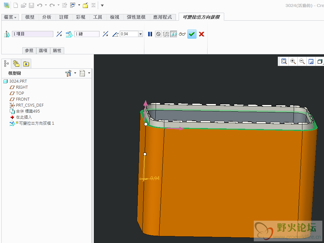Flip draft angle direction icon
The height and width of the screenshot is (243, 324).
click(105, 34)
